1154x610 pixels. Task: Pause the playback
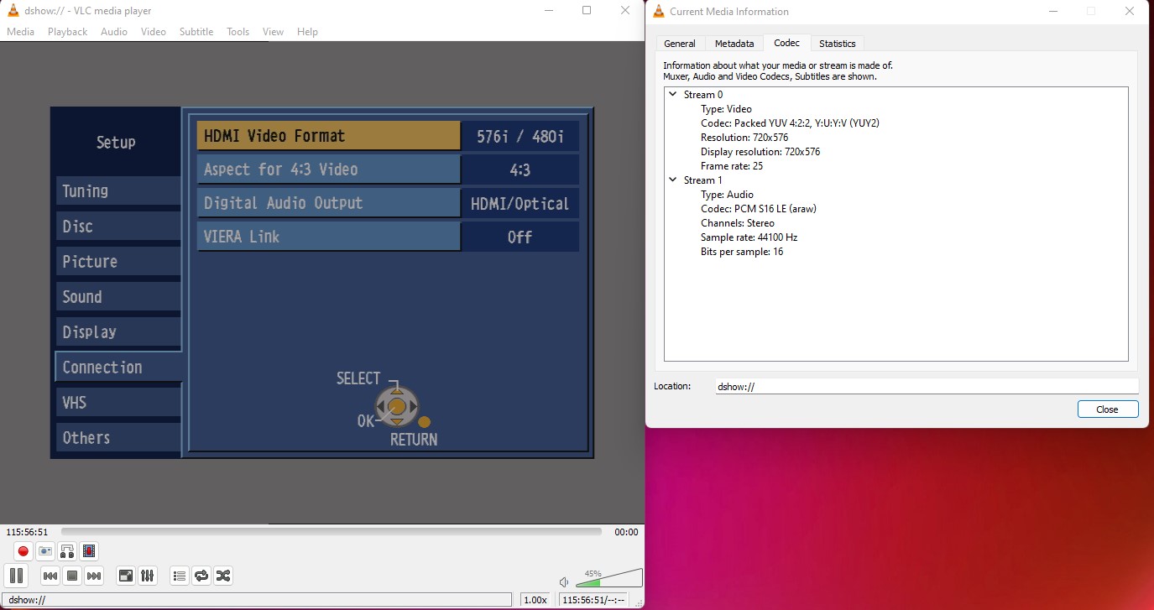(16, 576)
